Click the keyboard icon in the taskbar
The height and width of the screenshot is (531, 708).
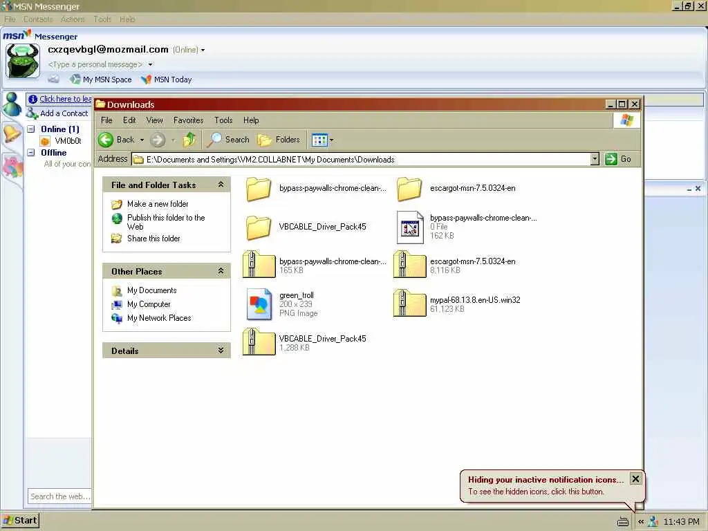pos(623,522)
